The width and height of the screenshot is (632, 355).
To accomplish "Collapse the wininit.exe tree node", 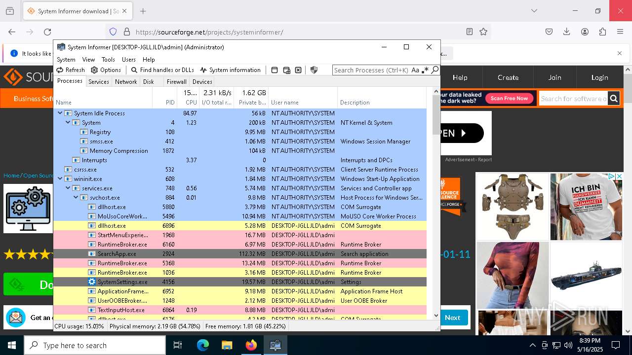I will click(x=60, y=178).
